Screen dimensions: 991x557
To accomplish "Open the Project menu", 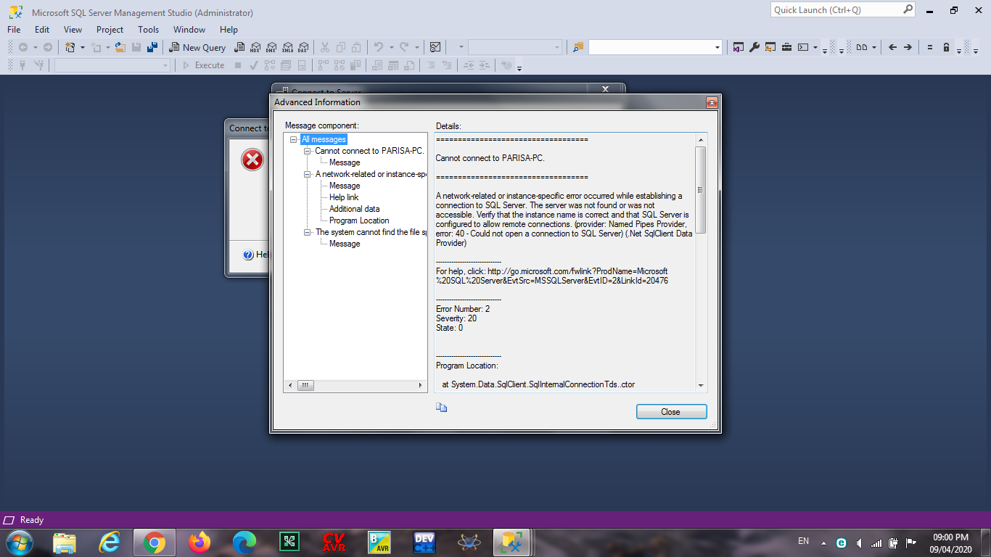I will pos(110,30).
